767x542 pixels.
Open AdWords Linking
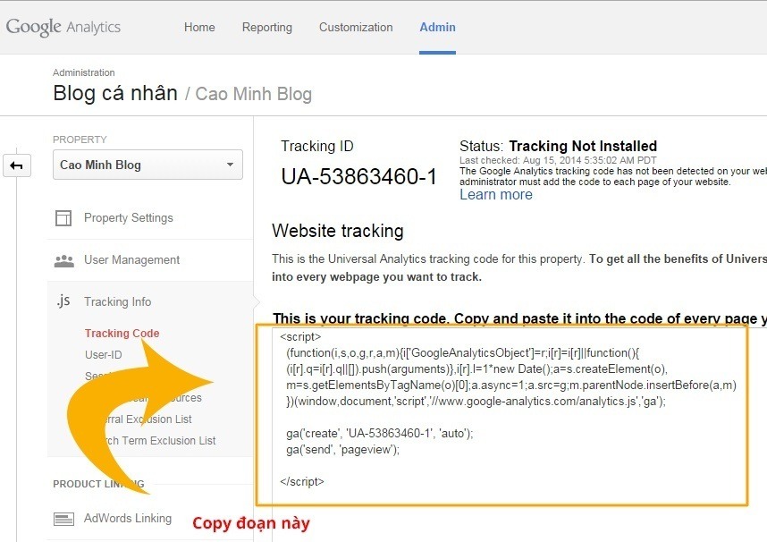128,518
